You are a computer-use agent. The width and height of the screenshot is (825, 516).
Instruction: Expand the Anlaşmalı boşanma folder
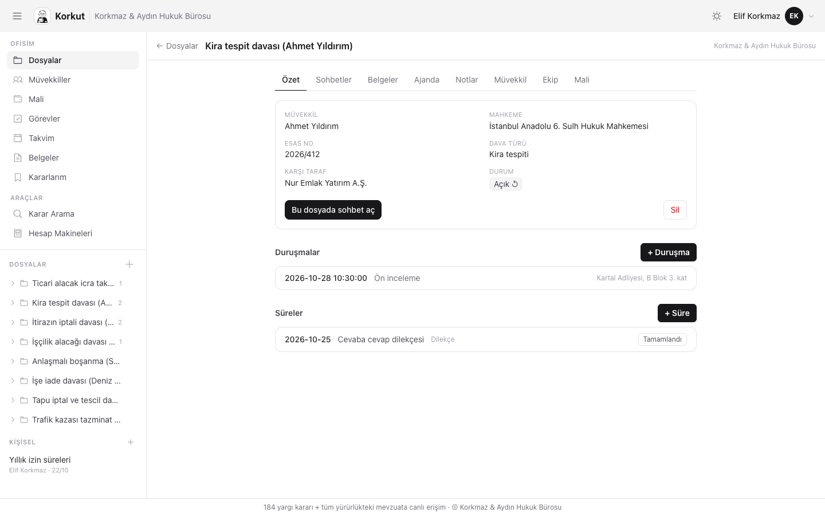pyautogui.click(x=13, y=361)
